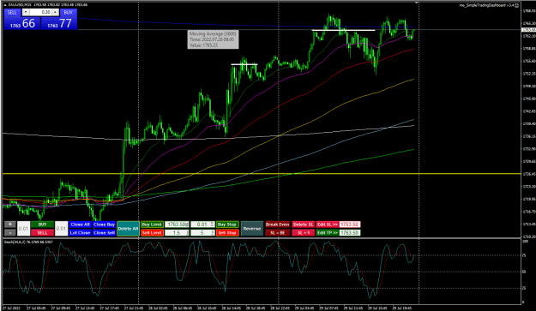The image size is (536, 311).
Task: Click lot field beside plus and minus buttons
Action: pos(23,229)
